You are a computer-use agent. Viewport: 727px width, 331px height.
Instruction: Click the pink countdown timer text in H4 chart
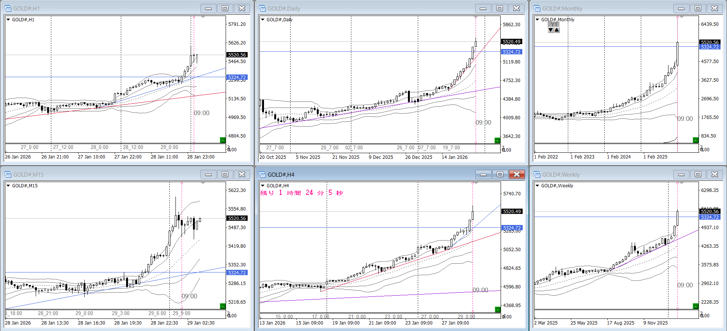pyautogui.click(x=302, y=193)
